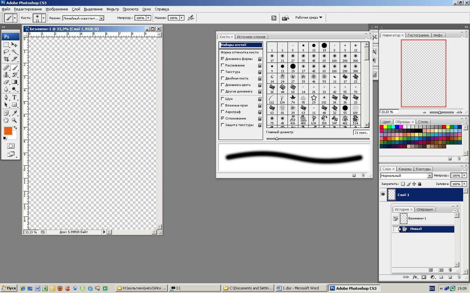Swap foreground and background colors
The height and width of the screenshot is (293, 470).
coord(15,128)
